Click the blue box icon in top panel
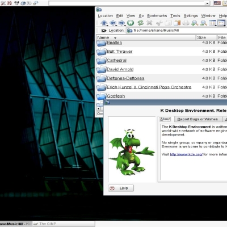227x227 pixels. [x=23, y=3]
